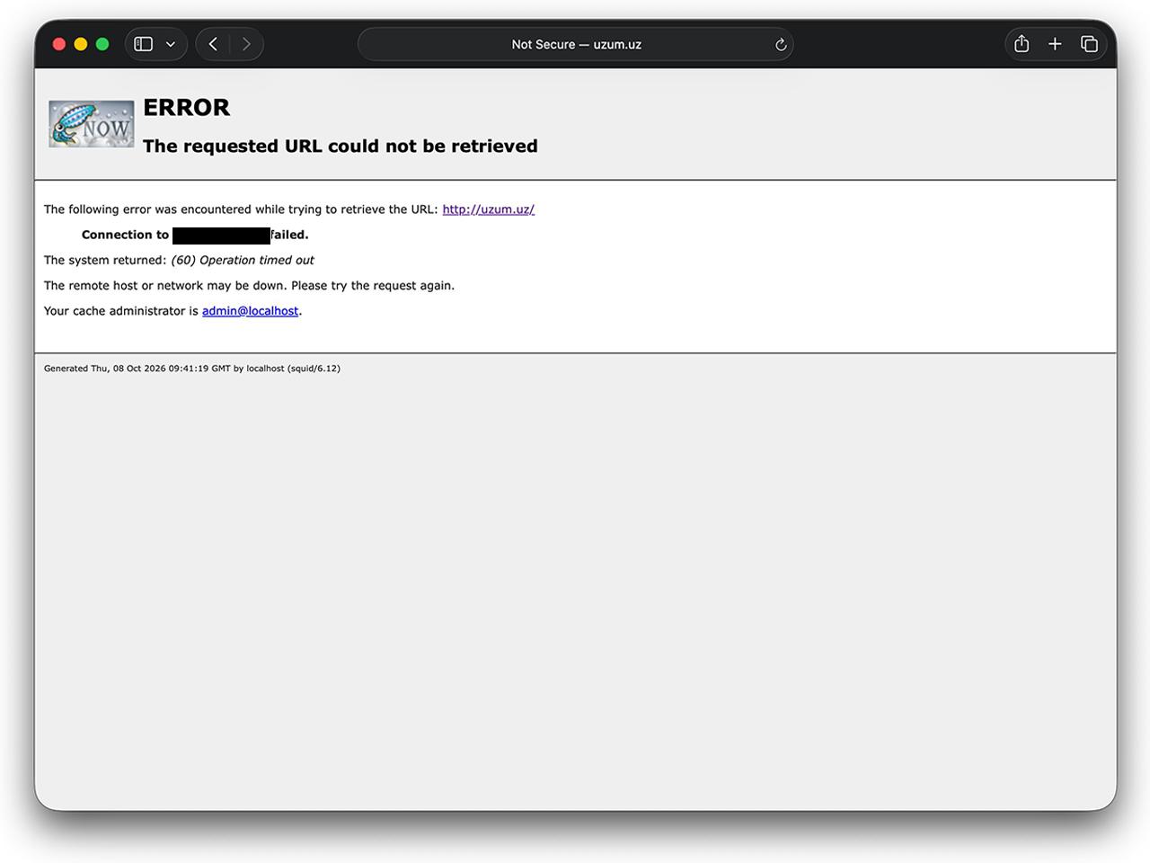Close the Safari window
The height and width of the screenshot is (863, 1150).
(x=59, y=44)
